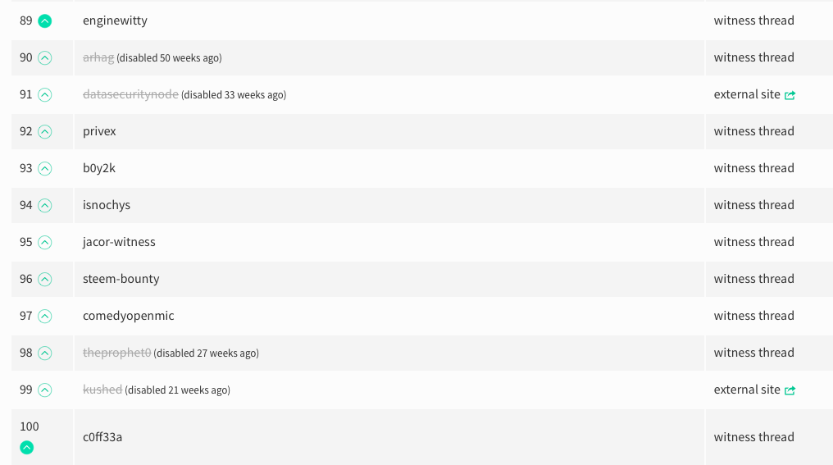The image size is (833, 465).
Task: Upvote disabled witness arhag
Action: coord(44,58)
